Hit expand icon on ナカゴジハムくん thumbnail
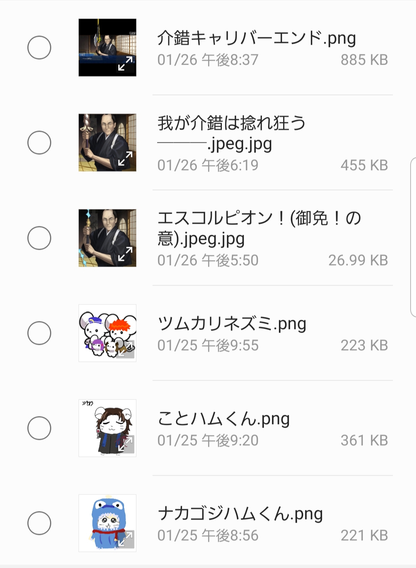Viewport: 416px width, 568px height. point(126,540)
